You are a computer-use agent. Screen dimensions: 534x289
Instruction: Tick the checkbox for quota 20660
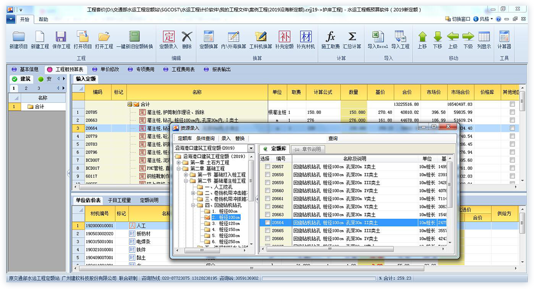(x=268, y=191)
